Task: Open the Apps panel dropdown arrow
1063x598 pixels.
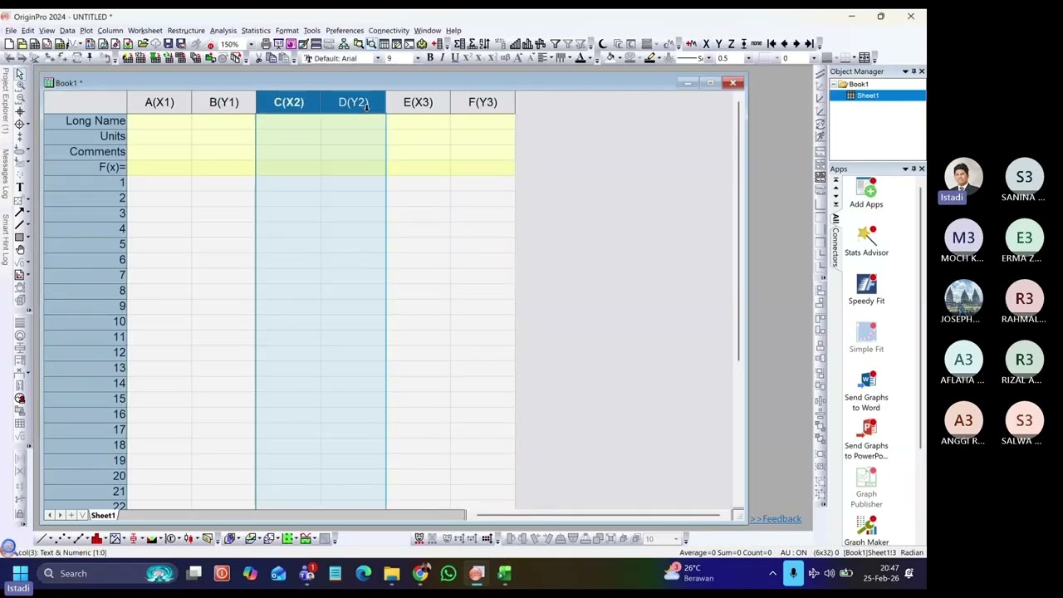Action: pyautogui.click(x=905, y=169)
